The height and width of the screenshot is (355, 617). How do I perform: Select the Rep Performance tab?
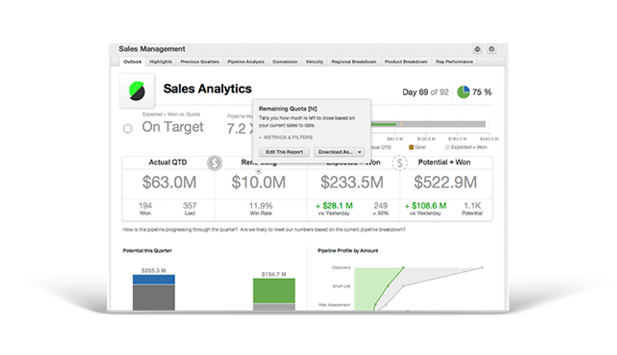coord(454,62)
